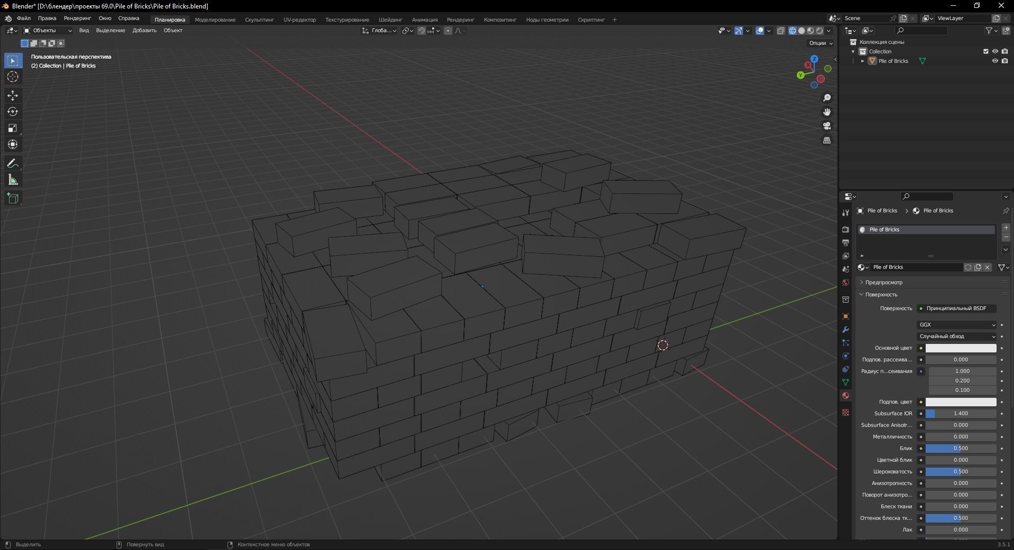Toggle viewport gizmo display button

pos(739,31)
